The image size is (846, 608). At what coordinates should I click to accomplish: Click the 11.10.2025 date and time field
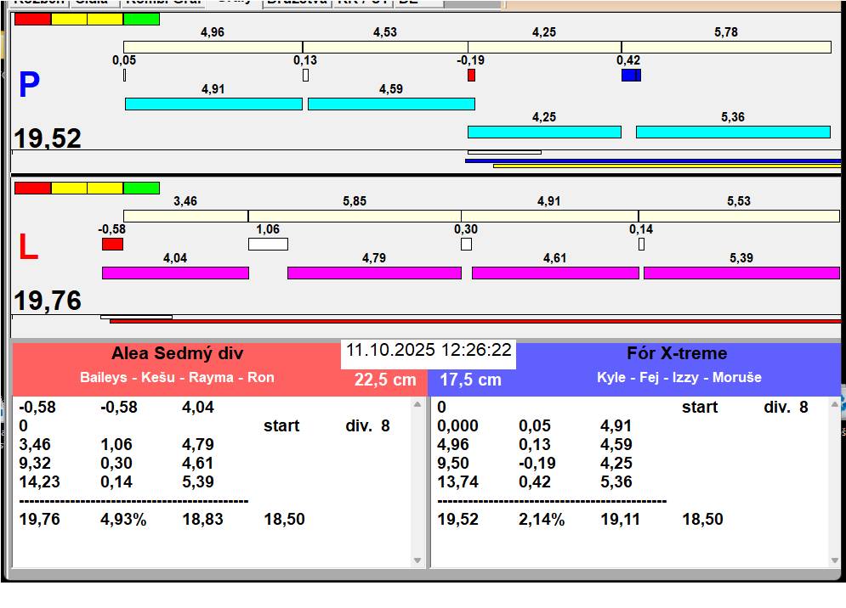point(429,350)
